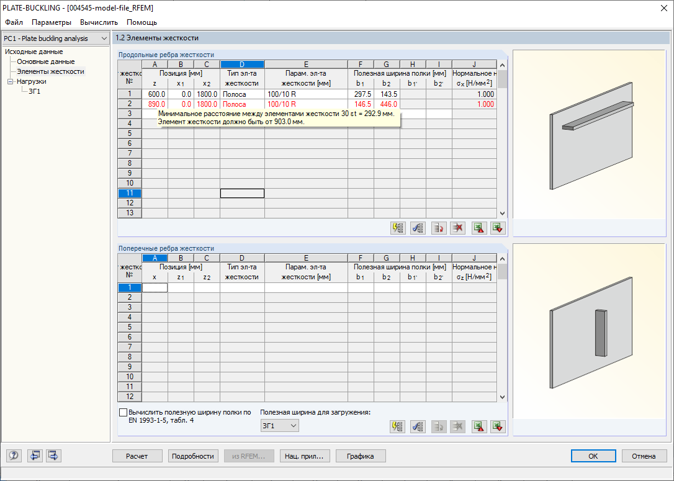674x481 pixels.
Task: Click Excel down-arrow icon under transverse stiffeners table
Action: click(x=498, y=426)
